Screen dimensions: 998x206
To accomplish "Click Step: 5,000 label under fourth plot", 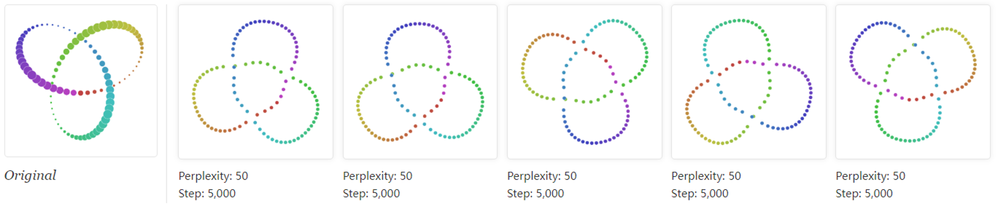I will pos(700,194).
